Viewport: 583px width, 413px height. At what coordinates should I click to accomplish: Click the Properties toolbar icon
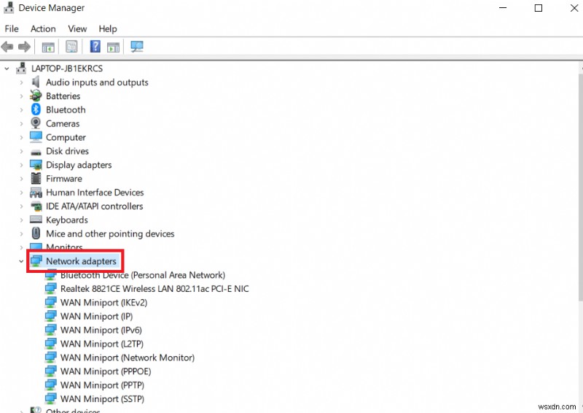pos(71,47)
